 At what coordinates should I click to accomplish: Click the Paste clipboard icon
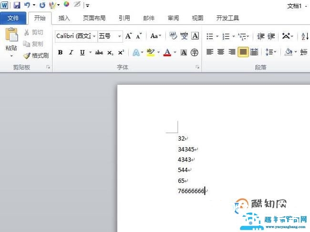11,35
